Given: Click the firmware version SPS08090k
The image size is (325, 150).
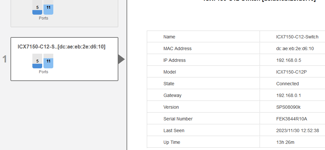Looking at the screenshot, I should [288, 107].
